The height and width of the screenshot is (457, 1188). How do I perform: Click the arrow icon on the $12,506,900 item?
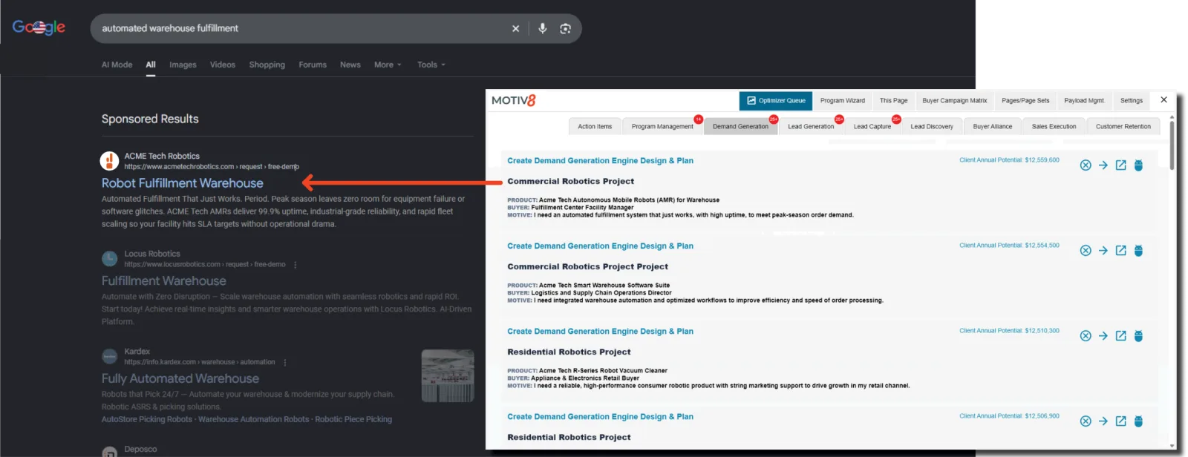1103,421
